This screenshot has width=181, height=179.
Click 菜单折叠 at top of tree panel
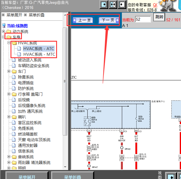(x=37, y=15)
